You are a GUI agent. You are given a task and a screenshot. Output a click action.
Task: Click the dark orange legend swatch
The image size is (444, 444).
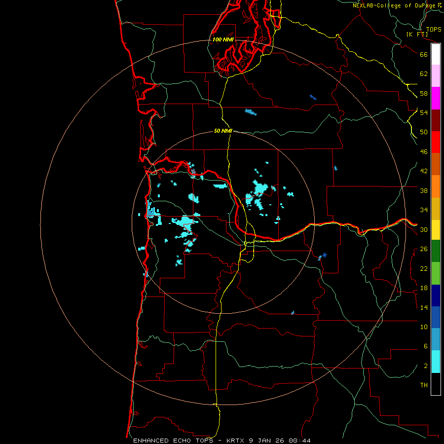coord(436,164)
